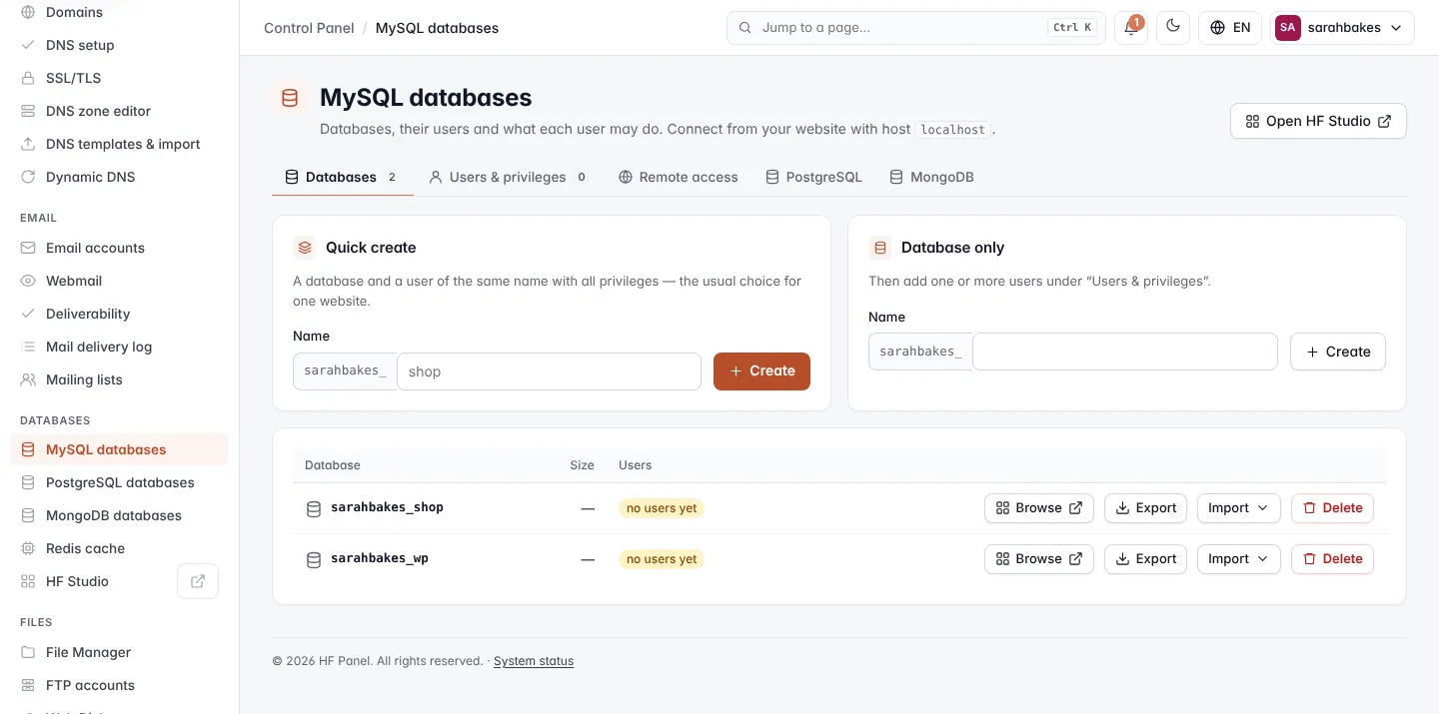The image size is (1439, 714).
Task: Open FTP accounts in the sidebar
Action: tap(119, 685)
